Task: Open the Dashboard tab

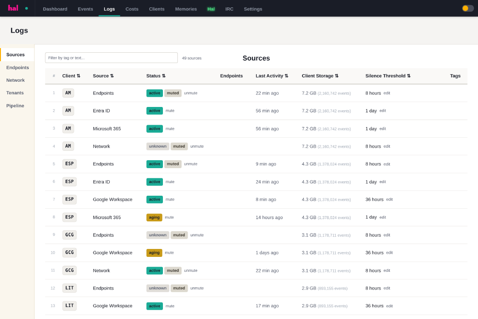Action: point(55,9)
